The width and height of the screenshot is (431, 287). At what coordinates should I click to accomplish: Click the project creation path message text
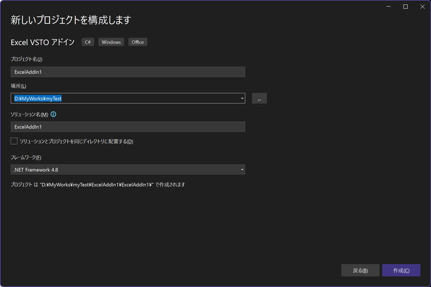(98, 185)
